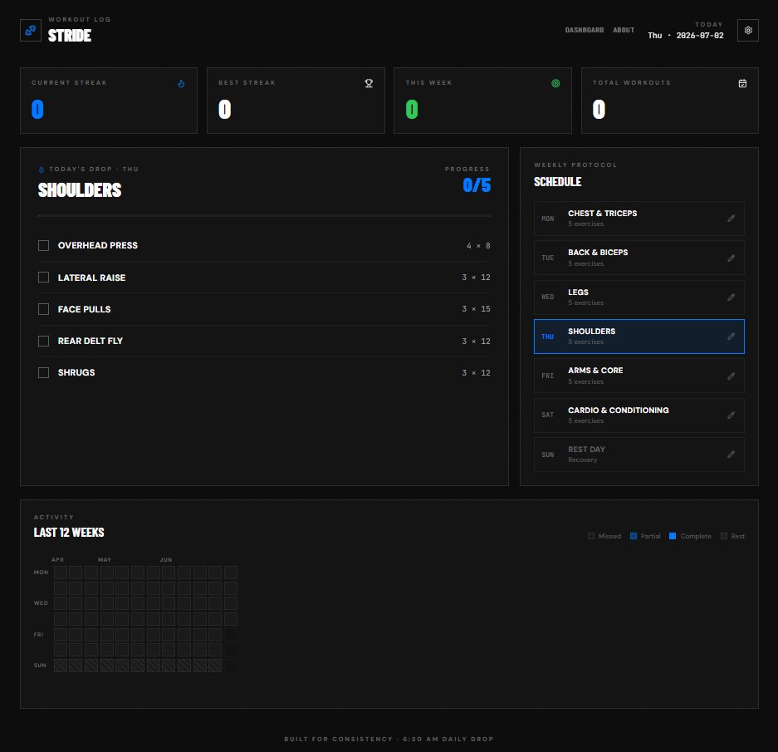Select the THU Shoulders schedule row
The width and height of the screenshot is (778, 752).
[x=639, y=337]
